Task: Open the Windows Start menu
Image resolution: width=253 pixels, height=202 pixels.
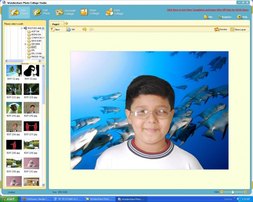Action: coord(9,199)
